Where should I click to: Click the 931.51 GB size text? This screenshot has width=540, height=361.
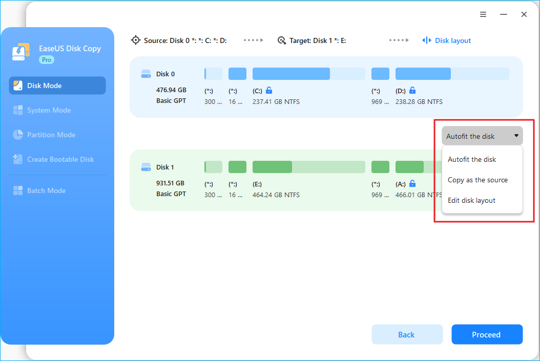coord(170,183)
